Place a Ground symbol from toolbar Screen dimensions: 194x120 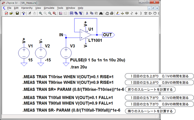[122, 13]
